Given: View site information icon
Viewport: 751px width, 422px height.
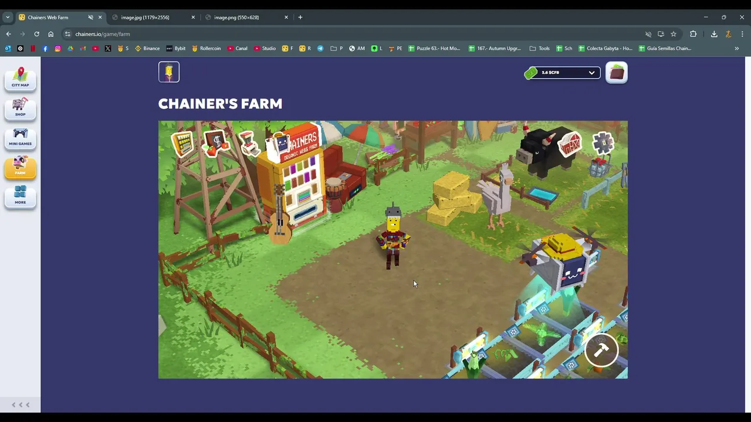Looking at the screenshot, I should [x=68, y=34].
